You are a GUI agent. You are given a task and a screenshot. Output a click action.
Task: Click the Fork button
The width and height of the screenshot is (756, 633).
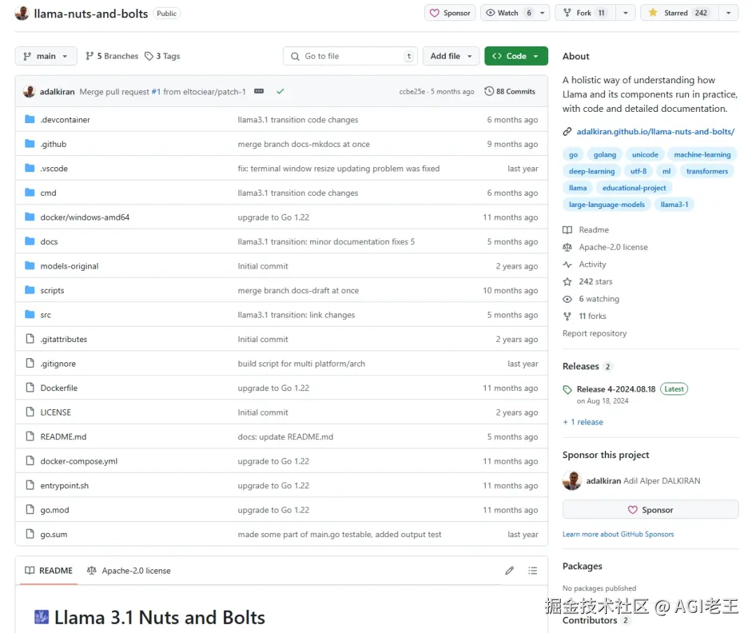(x=584, y=13)
